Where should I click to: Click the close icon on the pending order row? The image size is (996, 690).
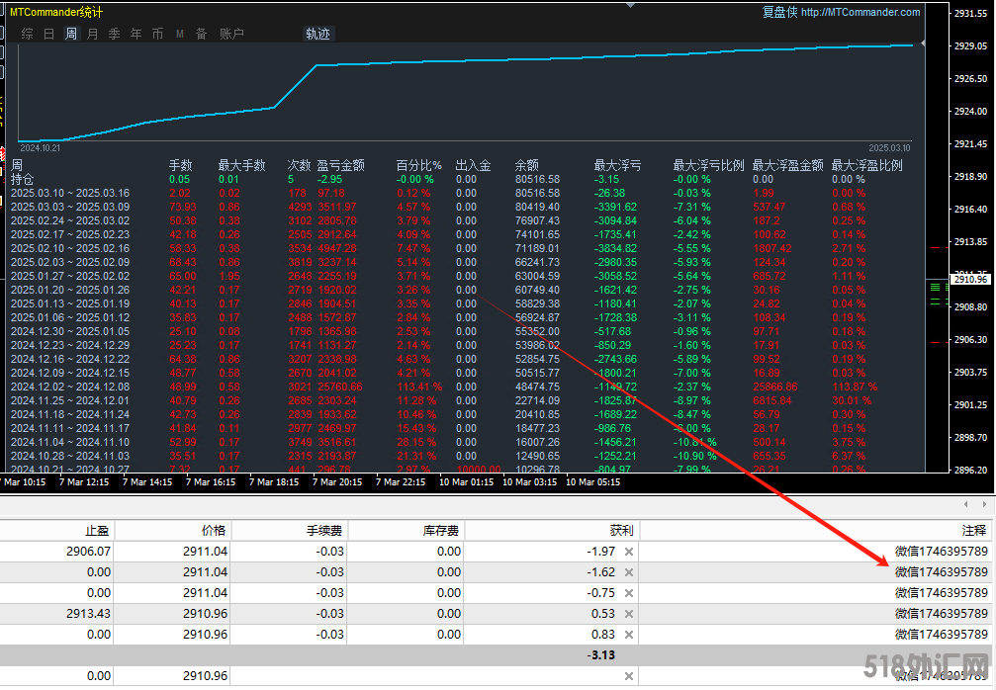[x=628, y=676]
